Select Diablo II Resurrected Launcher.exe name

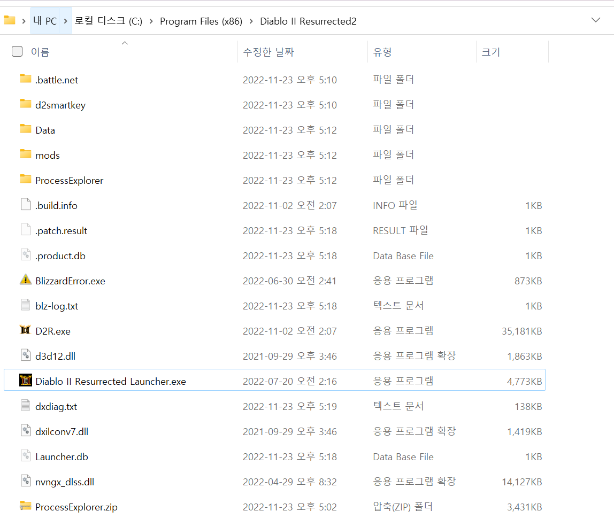(x=110, y=381)
